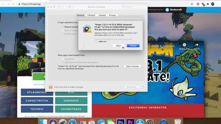Open the Trash in the Dock
The width and height of the screenshot is (221, 124).
[x=177, y=122]
